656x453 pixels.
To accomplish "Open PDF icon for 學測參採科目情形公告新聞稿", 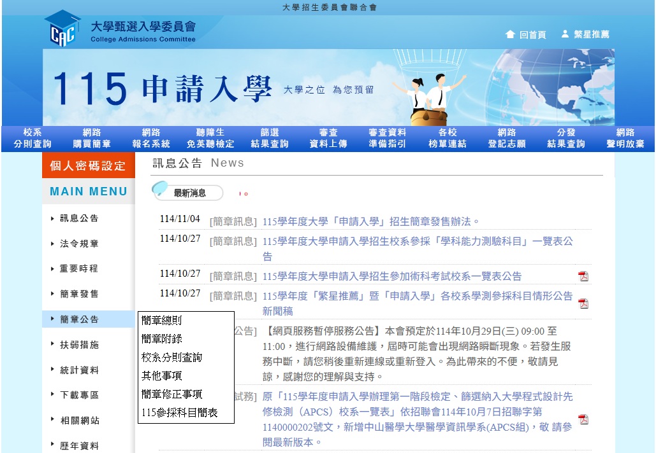I will pos(583,303).
